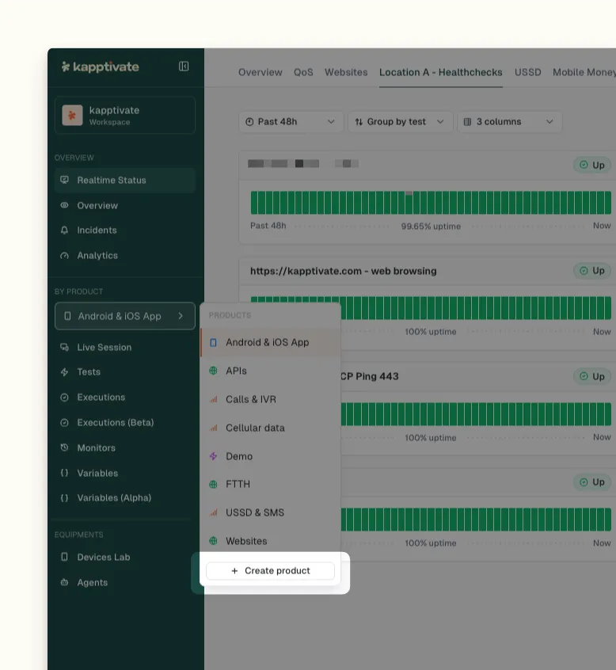
Task: Select APIs product
Action: pos(271,371)
